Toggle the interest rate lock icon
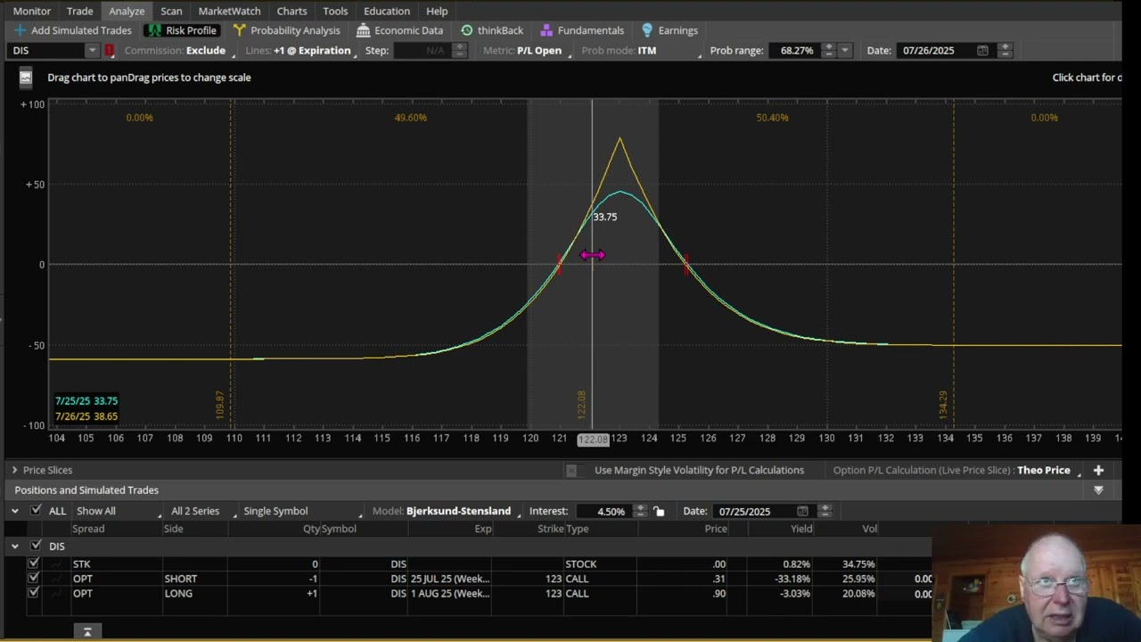The width and height of the screenshot is (1141, 642). [x=659, y=511]
